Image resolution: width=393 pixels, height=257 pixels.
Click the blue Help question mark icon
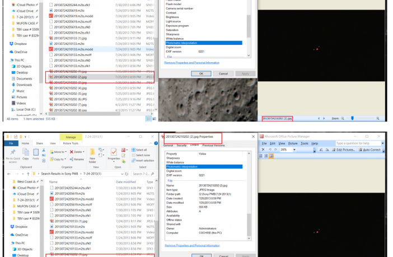pyautogui.click(x=156, y=143)
